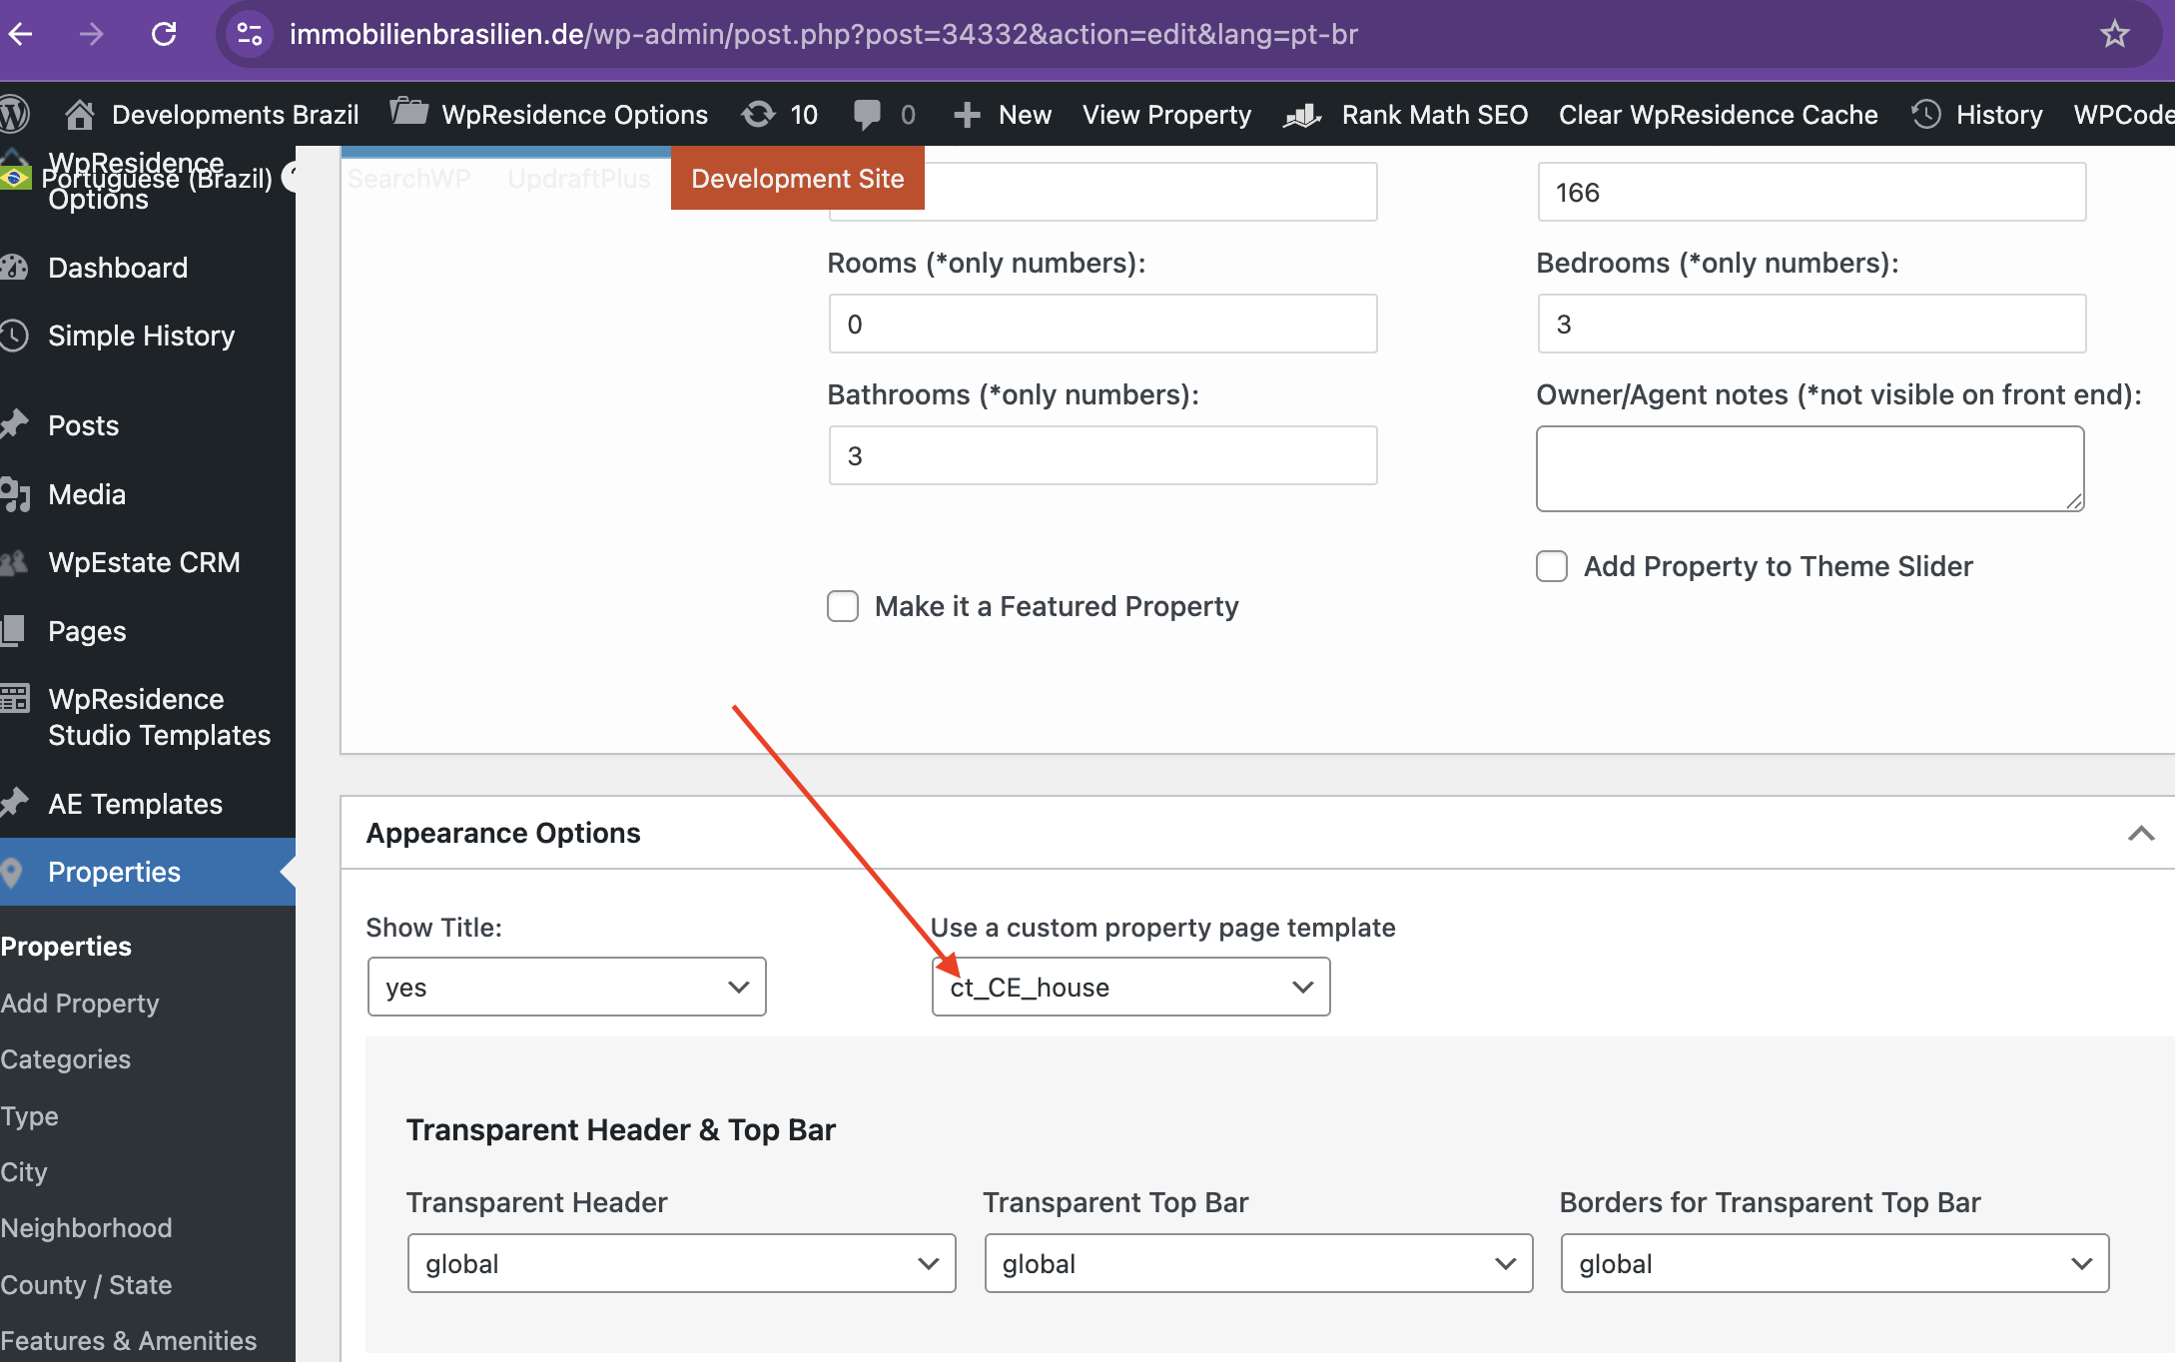Open site information icon in address bar
This screenshot has height=1362, width=2175.
pyautogui.click(x=250, y=34)
